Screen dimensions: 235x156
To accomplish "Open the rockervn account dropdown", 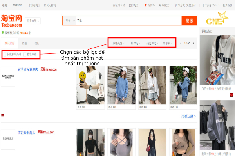I will (x=19, y=5).
